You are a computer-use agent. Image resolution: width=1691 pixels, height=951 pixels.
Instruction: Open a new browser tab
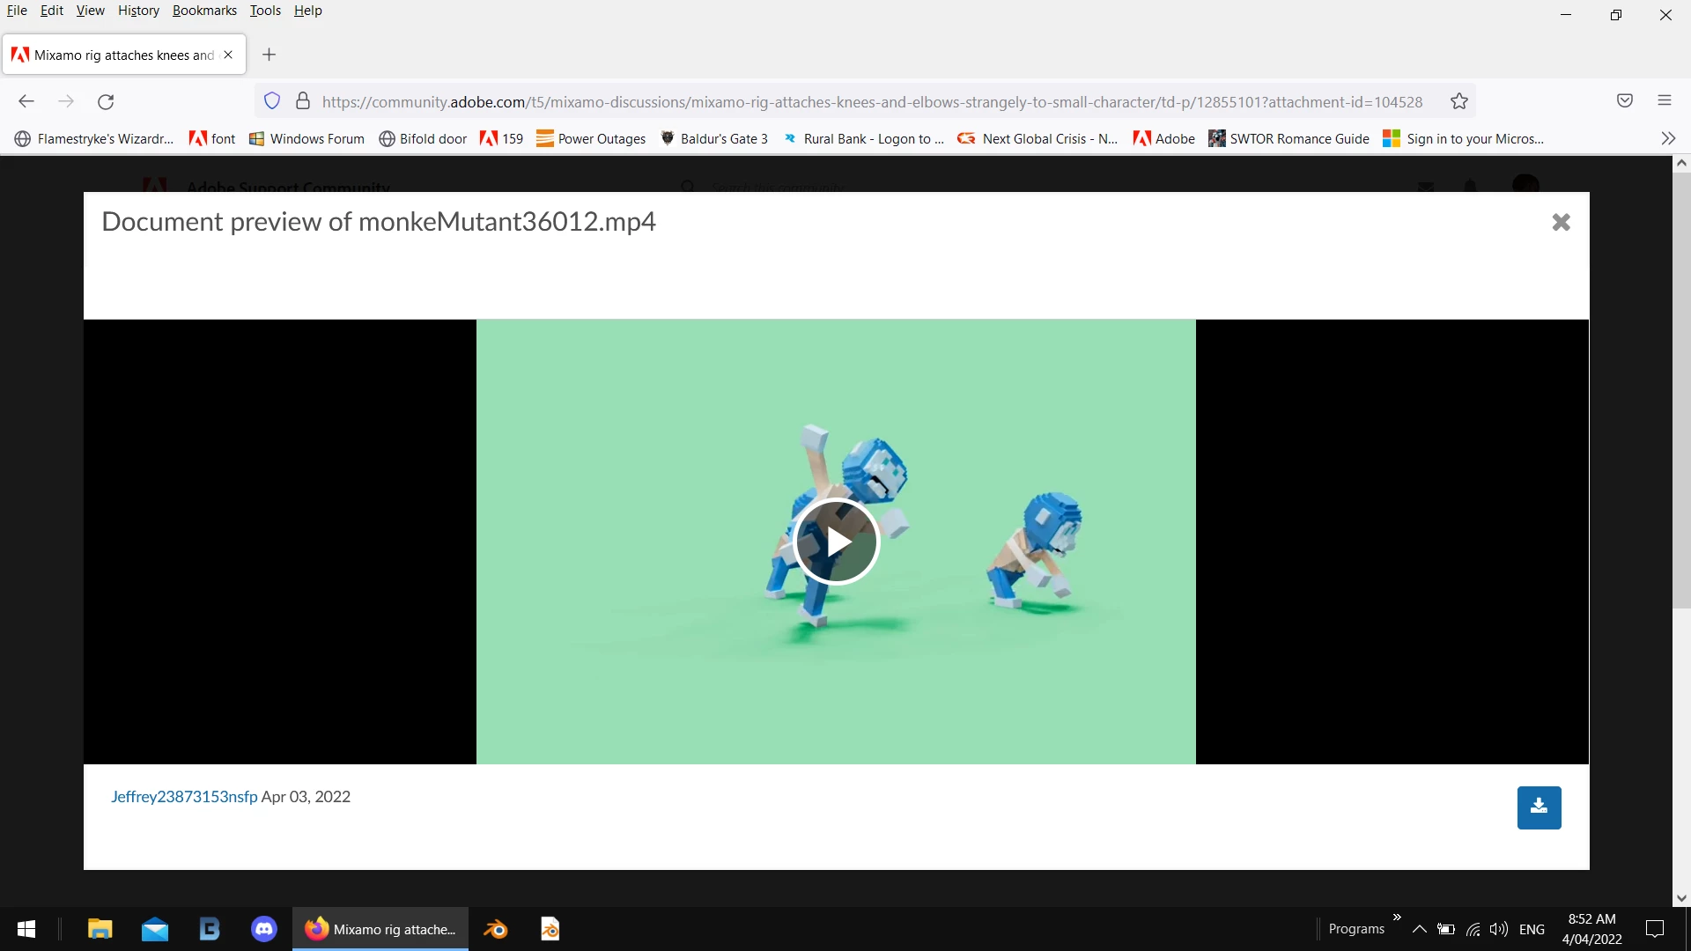click(x=269, y=55)
